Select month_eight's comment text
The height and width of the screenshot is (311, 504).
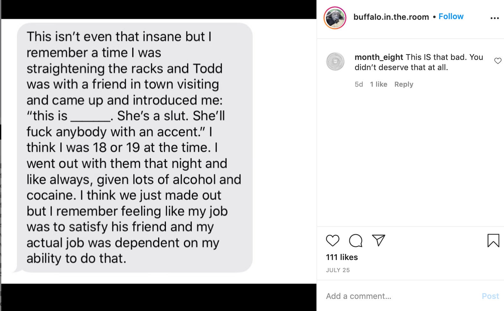click(x=419, y=62)
